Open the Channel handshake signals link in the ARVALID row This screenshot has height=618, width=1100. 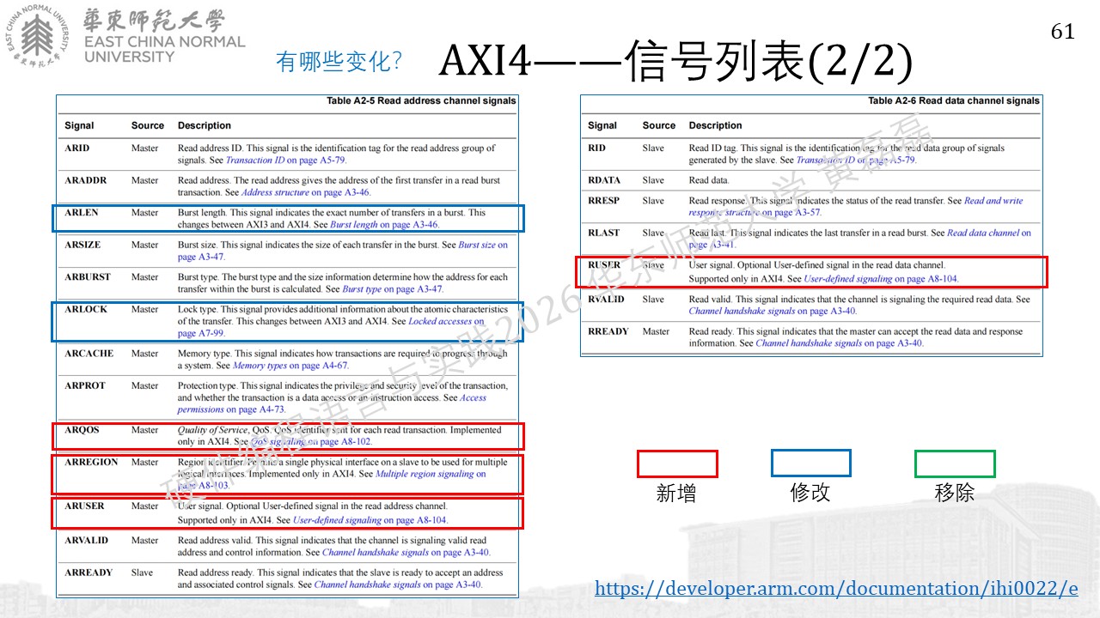coord(406,553)
